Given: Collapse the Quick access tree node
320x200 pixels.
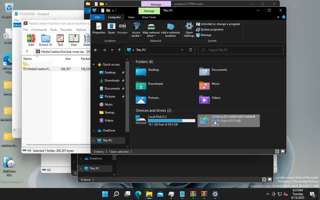Looking at the screenshot, I should point(94,64).
